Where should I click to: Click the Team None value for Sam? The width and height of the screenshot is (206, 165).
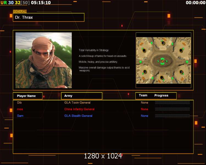144,116
